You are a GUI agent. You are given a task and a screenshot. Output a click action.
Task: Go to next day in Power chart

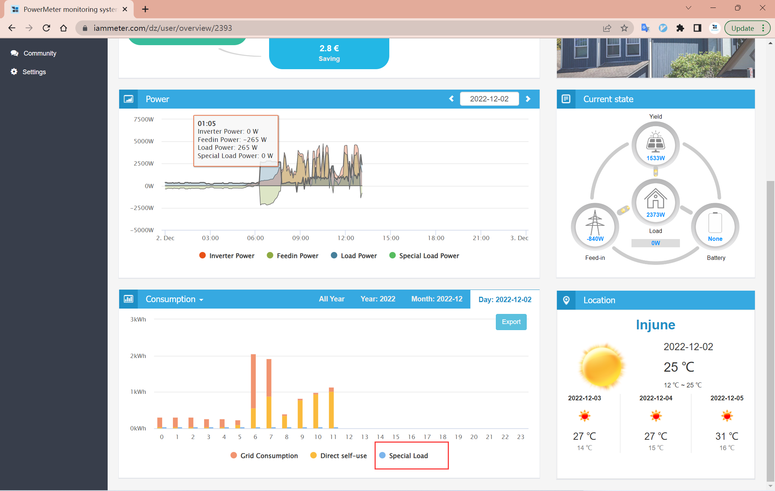(528, 99)
